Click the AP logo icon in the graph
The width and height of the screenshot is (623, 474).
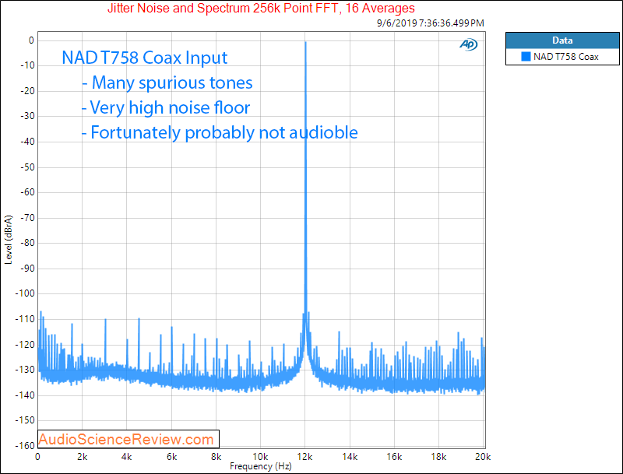tap(469, 44)
